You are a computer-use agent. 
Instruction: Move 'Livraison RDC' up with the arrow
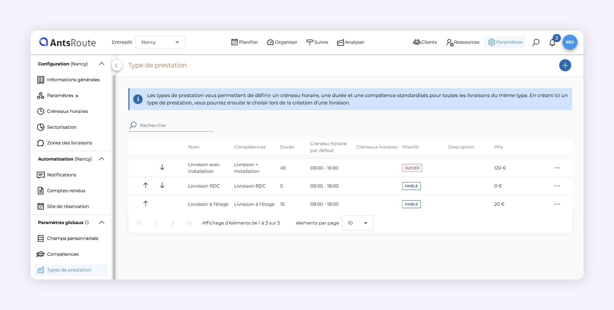145,185
